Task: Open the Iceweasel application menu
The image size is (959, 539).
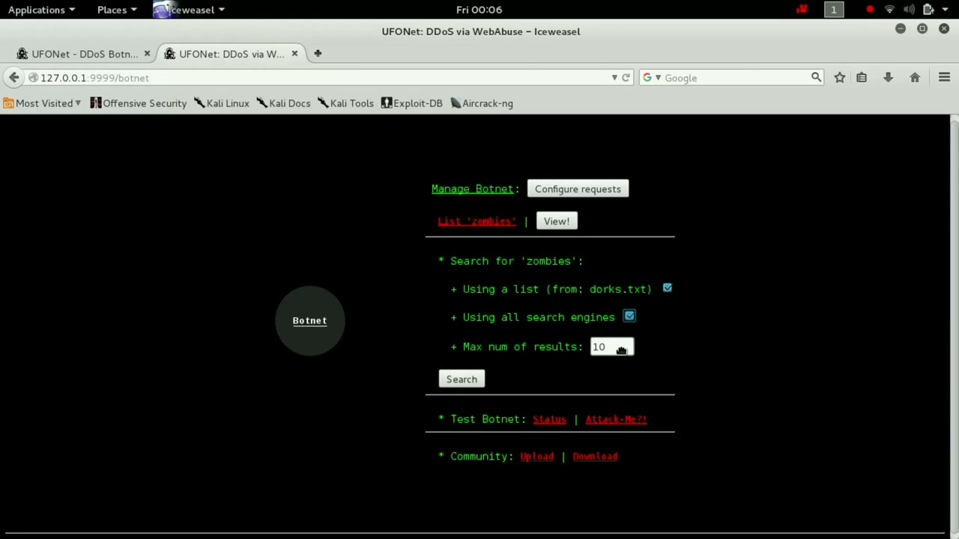Action: click(x=190, y=10)
